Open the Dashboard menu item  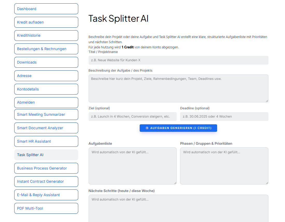click(x=46, y=9)
